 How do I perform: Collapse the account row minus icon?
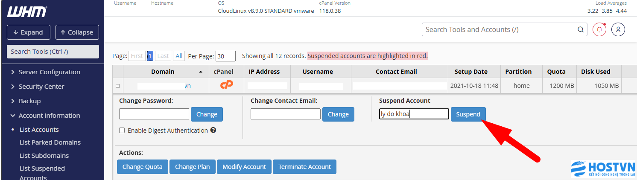tap(117, 86)
